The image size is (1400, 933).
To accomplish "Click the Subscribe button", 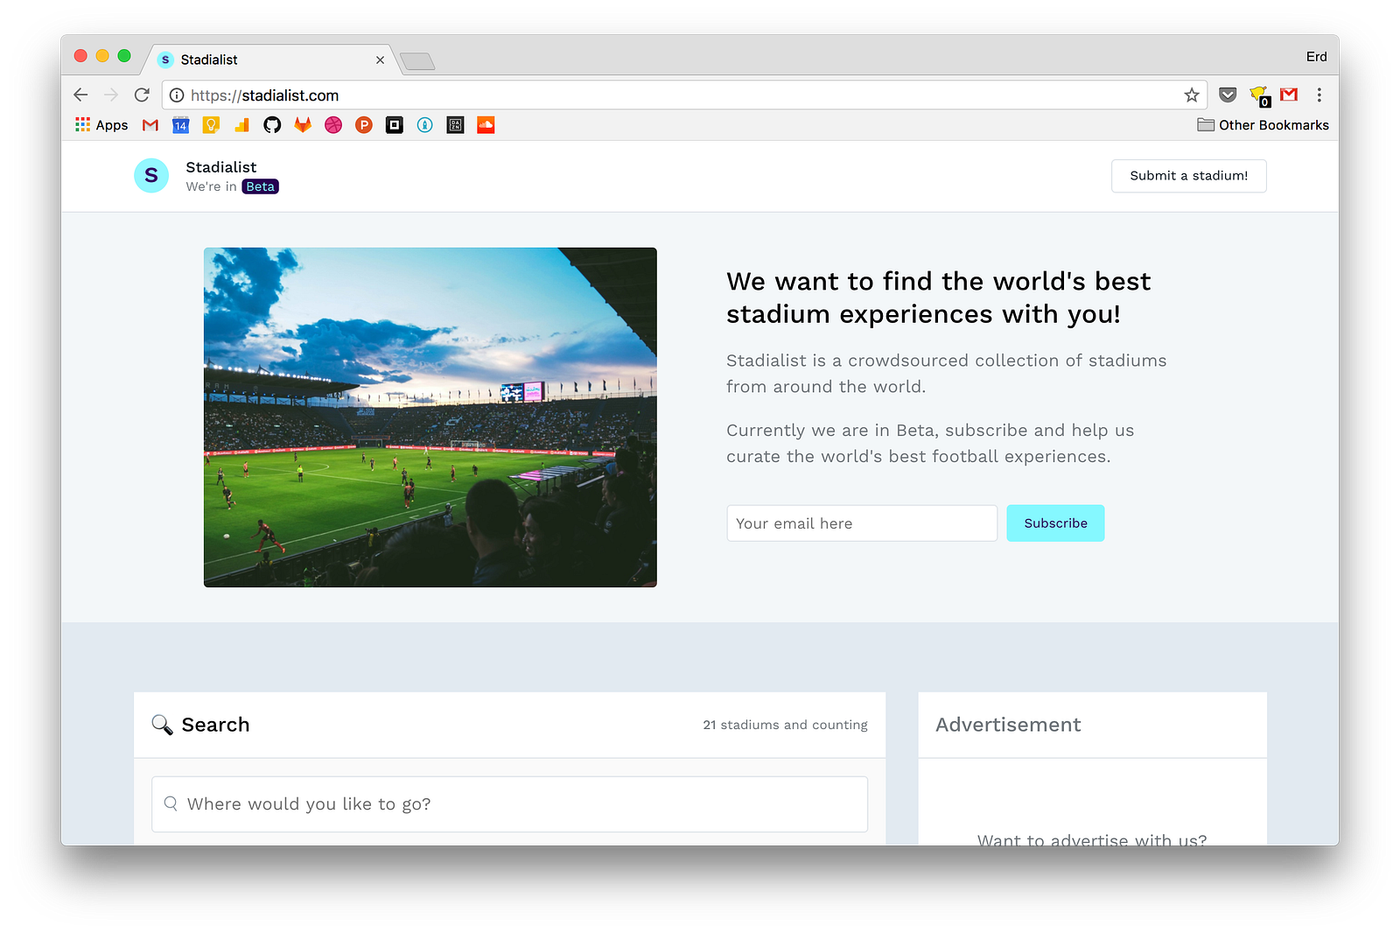I will coord(1055,523).
